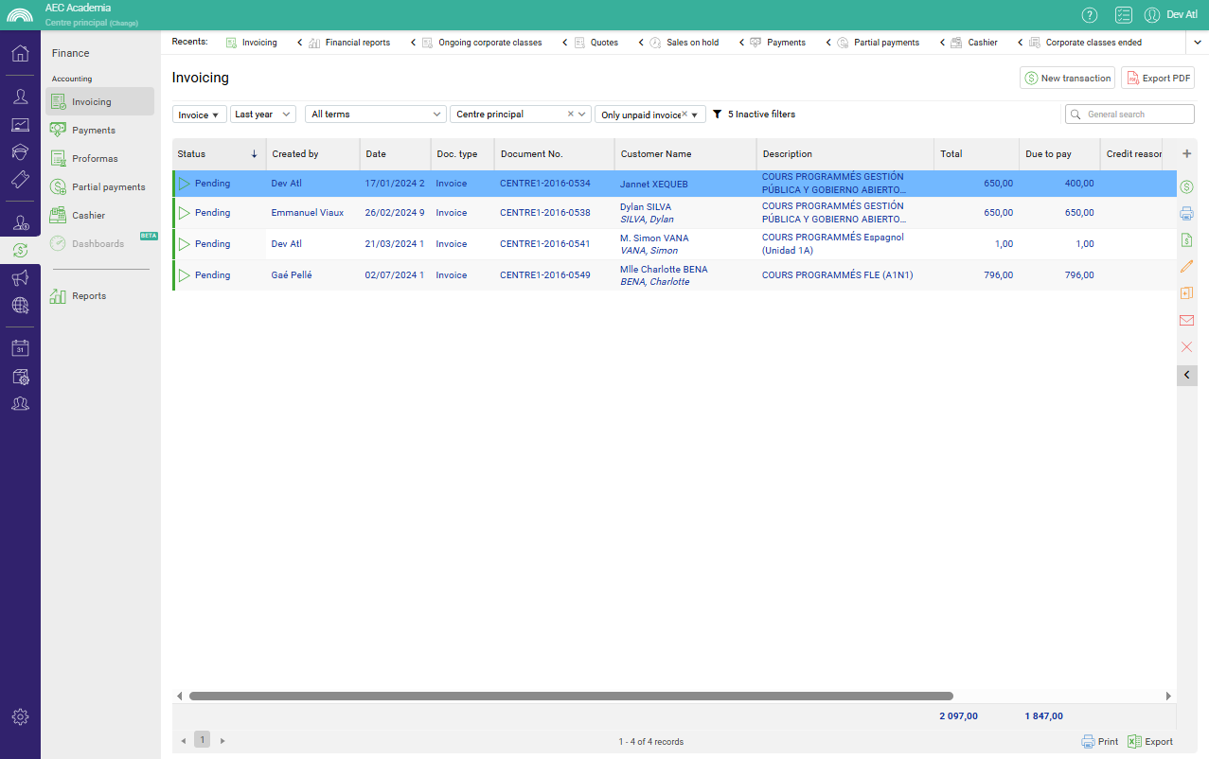Remove the Only unpaid invoice filter
The height and width of the screenshot is (759, 1209).
[685, 115]
